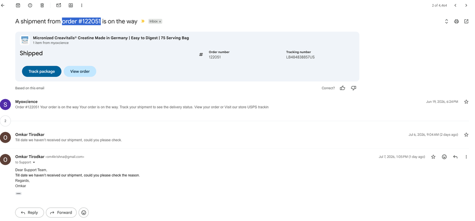Click the highlighted 'order #122051' subject text

tap(81, 21)
